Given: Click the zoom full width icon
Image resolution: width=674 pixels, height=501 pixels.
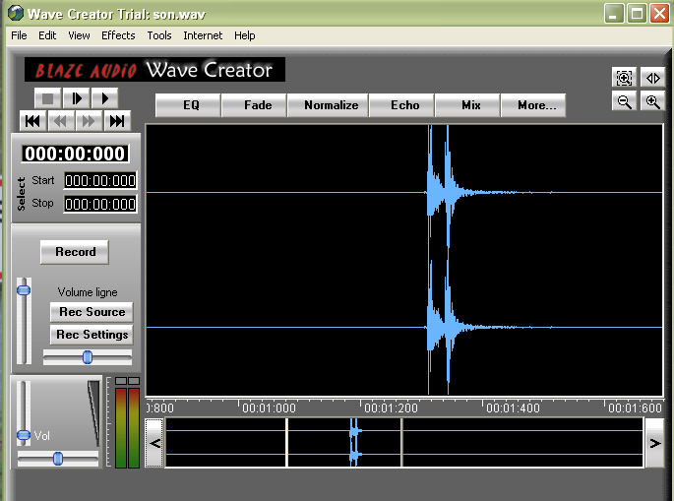Looking at the screenshot, I should click(652, 78).
